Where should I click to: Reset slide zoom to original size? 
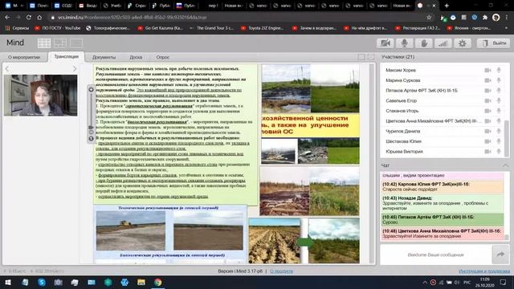point(91,139)
